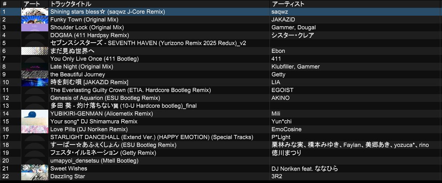Click artist 徳川まつり
The width and height of the screenshot is (442, 183).
click(x=286, y=153)
